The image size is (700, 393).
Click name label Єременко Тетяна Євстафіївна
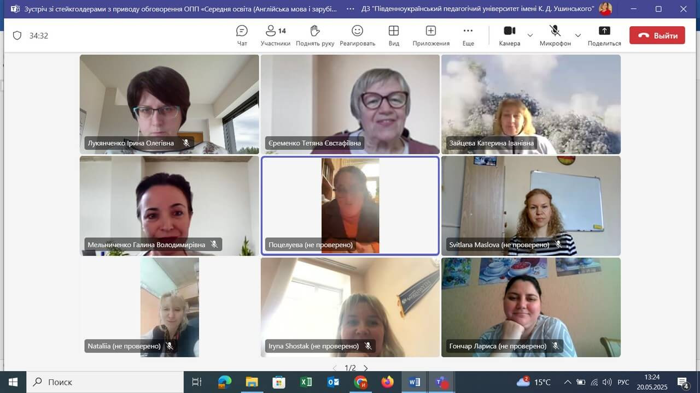pos(314,143)
